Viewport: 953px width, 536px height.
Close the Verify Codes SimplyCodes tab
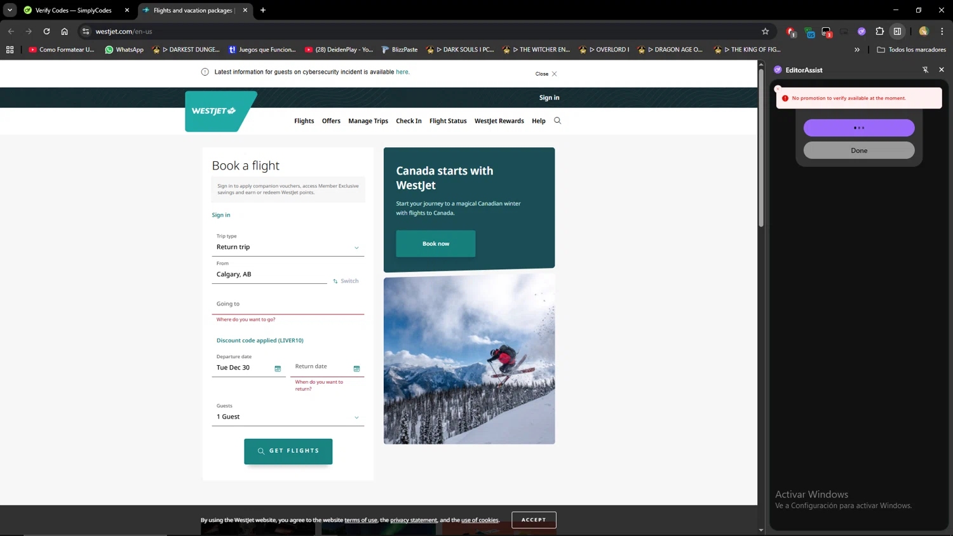126,10
